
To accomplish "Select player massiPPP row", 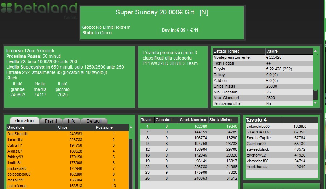I will coord(68,180).
